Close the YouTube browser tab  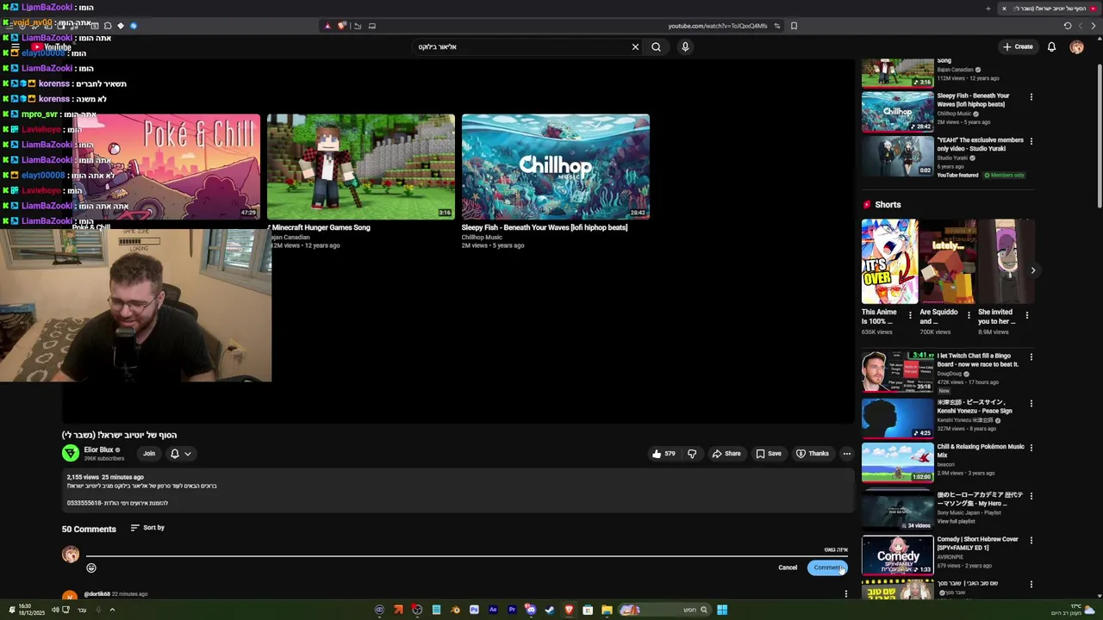point(1004,9)
